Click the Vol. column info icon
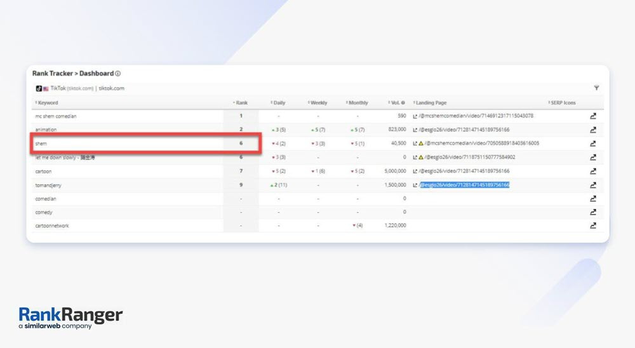 point(403,103)
